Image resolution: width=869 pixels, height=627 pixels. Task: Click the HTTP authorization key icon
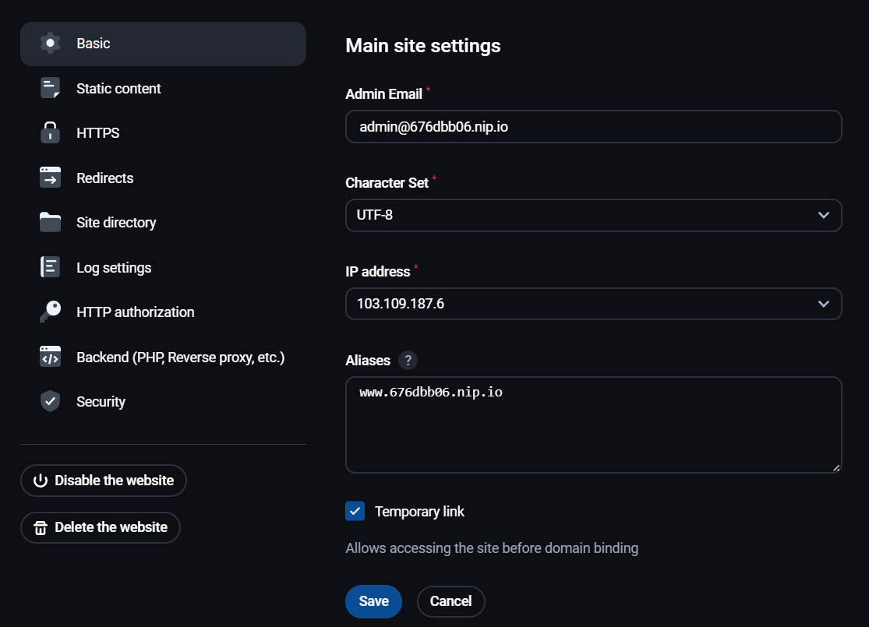coord(50,312)
